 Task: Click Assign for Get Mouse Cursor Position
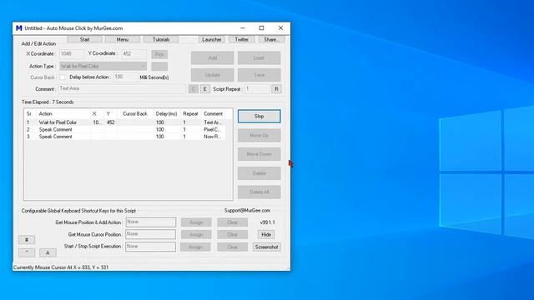pos(196,235)
